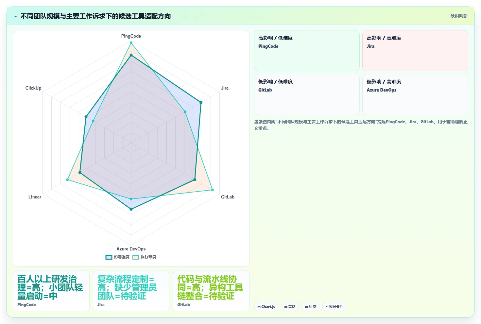Click the 执行难度 data point on PingCode axis

(x=131, y=43)
